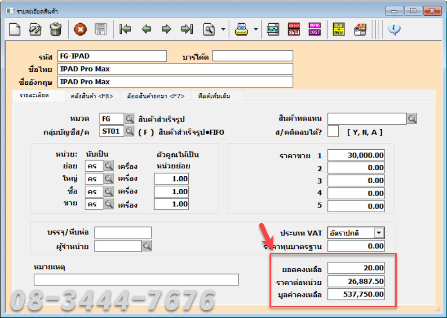Maximize the รายละเอียดสินค้า window

413,11
